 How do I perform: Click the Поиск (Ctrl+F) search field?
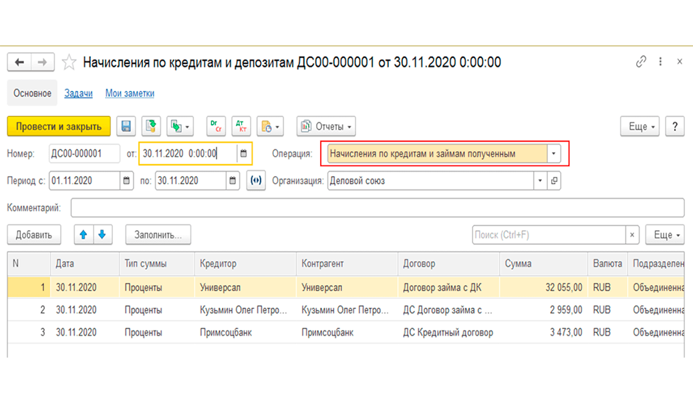pos(549,235)
